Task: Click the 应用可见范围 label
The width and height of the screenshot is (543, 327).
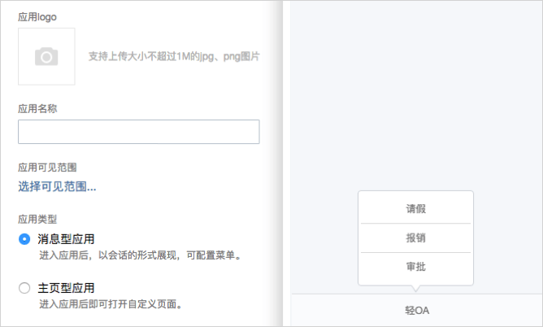Action: tap(47, 168)
